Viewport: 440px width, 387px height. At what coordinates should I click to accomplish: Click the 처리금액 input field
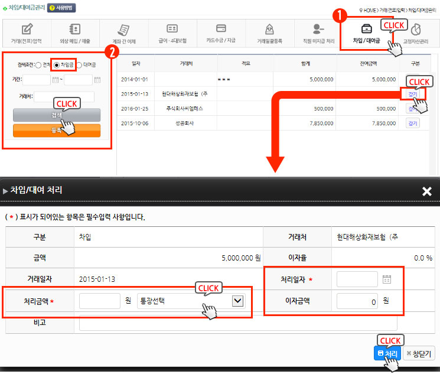click(x=100, y=301)
